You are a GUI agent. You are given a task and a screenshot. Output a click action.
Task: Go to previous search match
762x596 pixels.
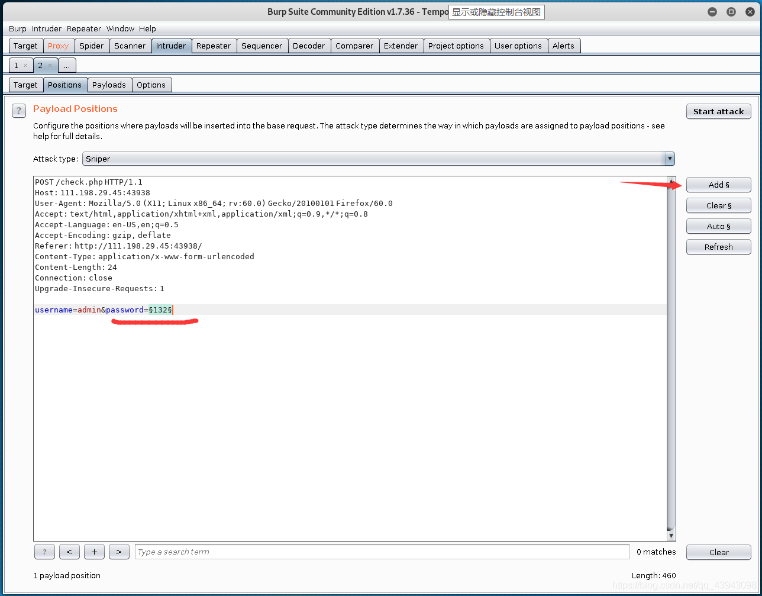point(69,552)
